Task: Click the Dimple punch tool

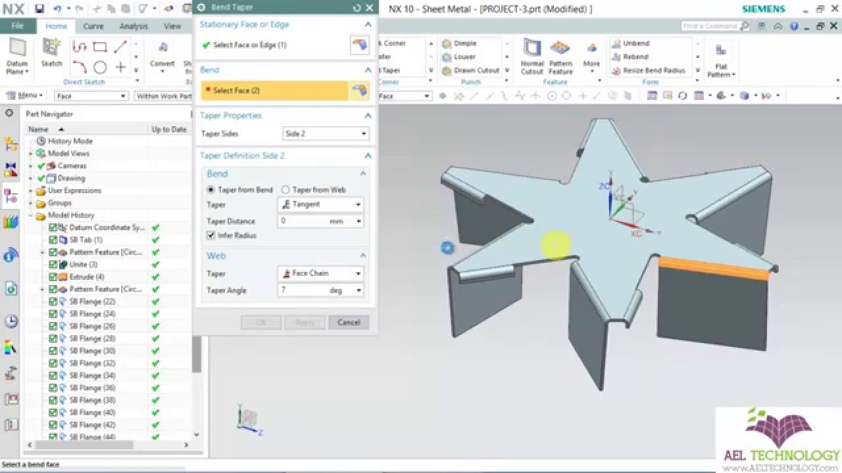Action: (x=459, y=43)
